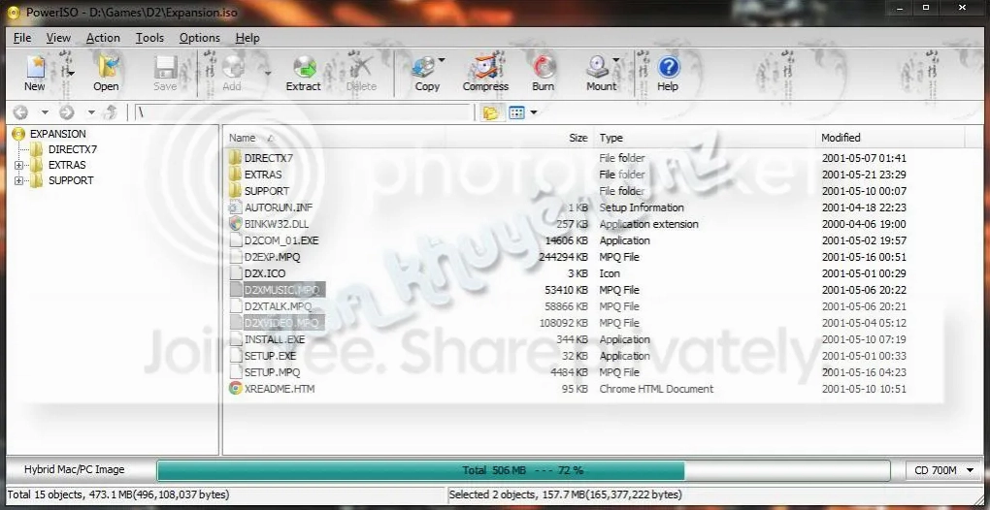Expand the SUPPORT tree node
The image size is (990, 510).
coord(18,181)
